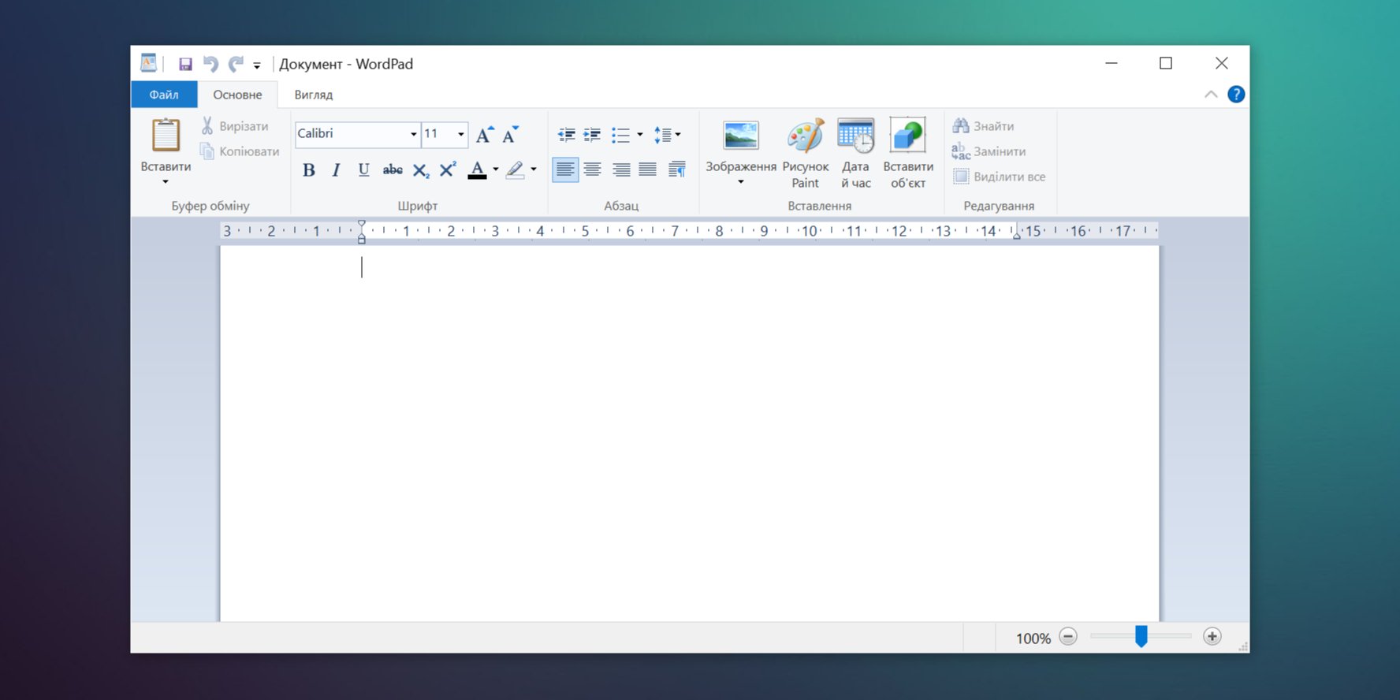Click Копіювати (copy) button
The height and width of the screenshot is (700, 1400).
coord(240,151)
